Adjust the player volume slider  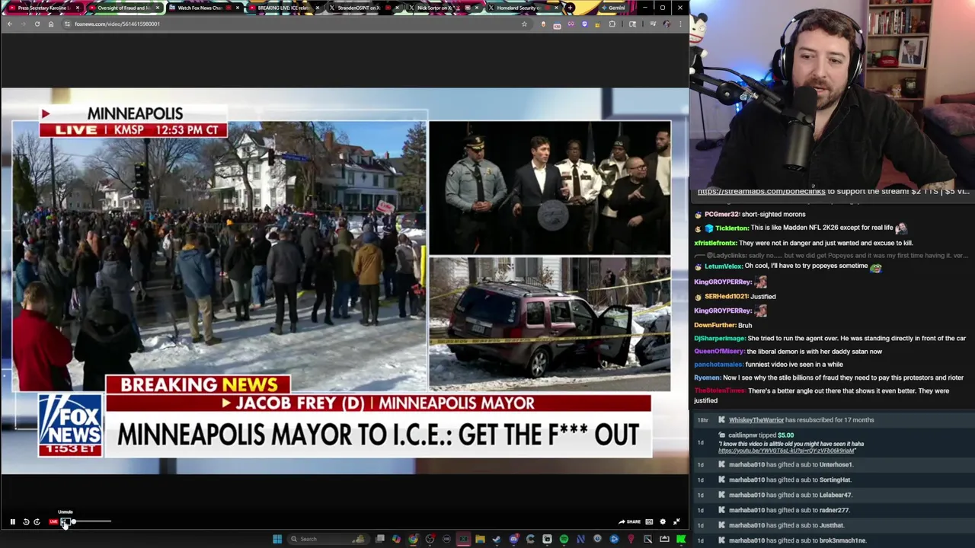tap(91, 521)
